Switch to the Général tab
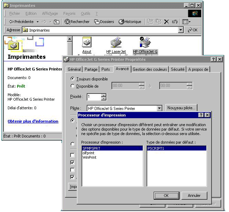 pos(74,69)
